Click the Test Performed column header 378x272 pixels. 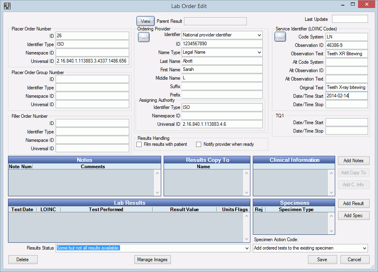tap(106, 210)
